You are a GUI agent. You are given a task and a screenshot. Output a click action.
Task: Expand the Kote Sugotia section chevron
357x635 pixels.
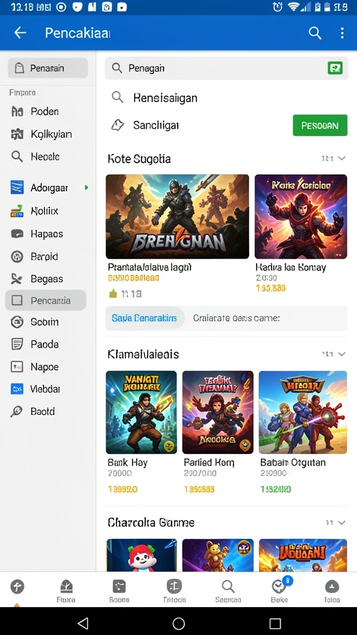pyautogui.click(x=342, y=158)
